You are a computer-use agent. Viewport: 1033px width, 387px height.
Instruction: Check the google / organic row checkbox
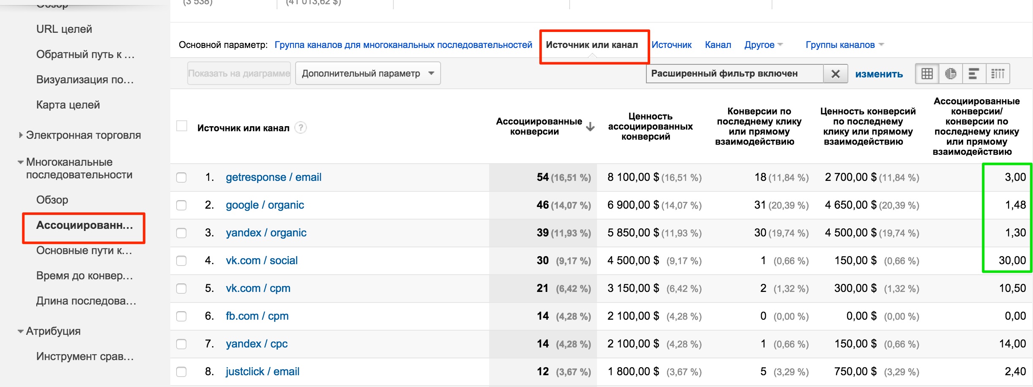(x=181, y=205)
